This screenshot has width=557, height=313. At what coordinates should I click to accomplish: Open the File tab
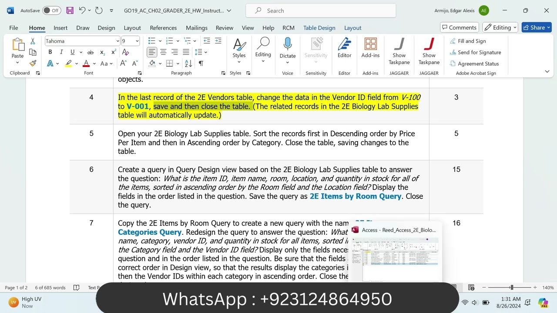13,27
